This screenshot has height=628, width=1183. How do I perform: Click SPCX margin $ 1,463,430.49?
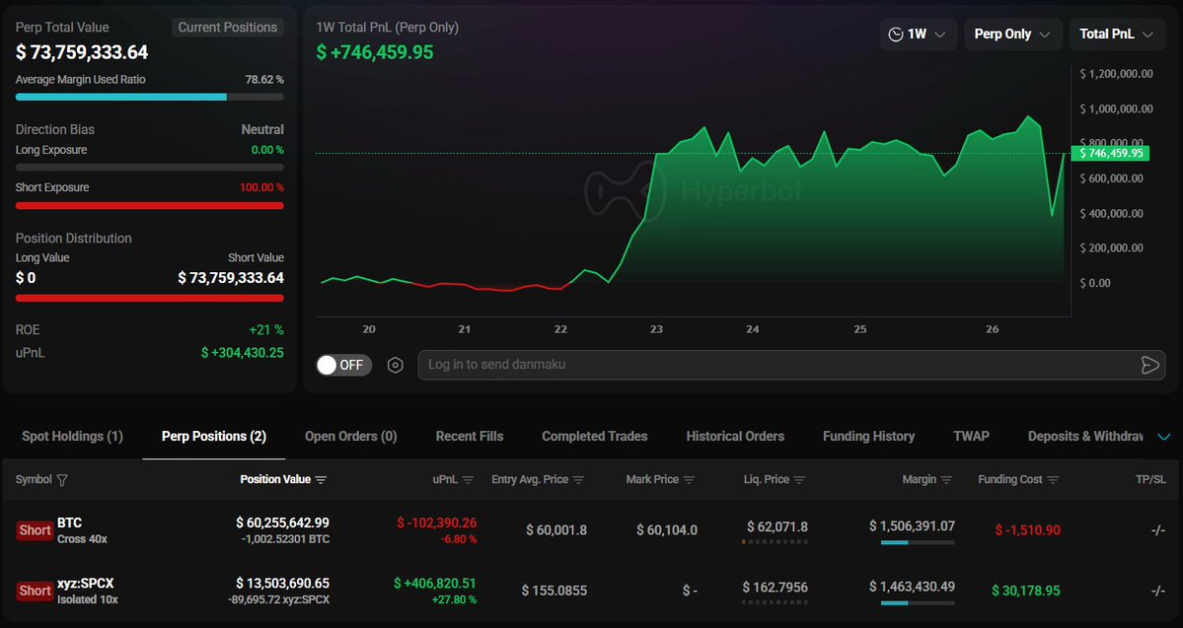click(x=912, y=586)
